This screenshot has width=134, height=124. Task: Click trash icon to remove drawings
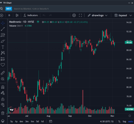click(x=3, y=113)
